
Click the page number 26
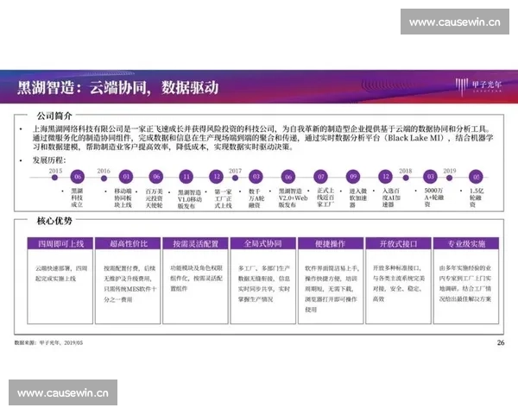point(501,342)
